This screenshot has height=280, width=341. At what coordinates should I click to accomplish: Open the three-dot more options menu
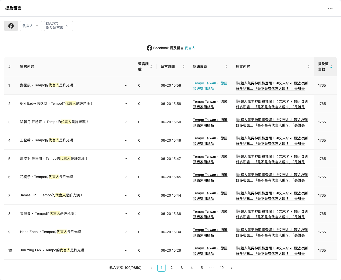(x=330, y=8)
